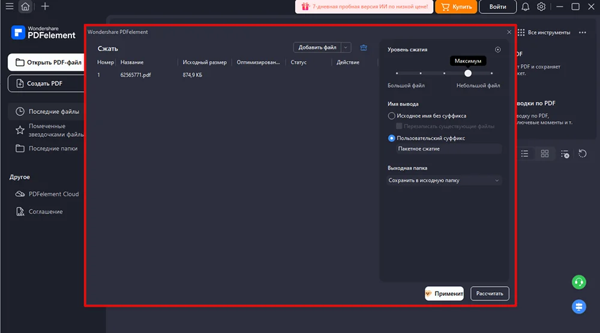Check 'Перезаписать существующие файлы' checkbox
The image size is (600, 333).
pos(400,127)
